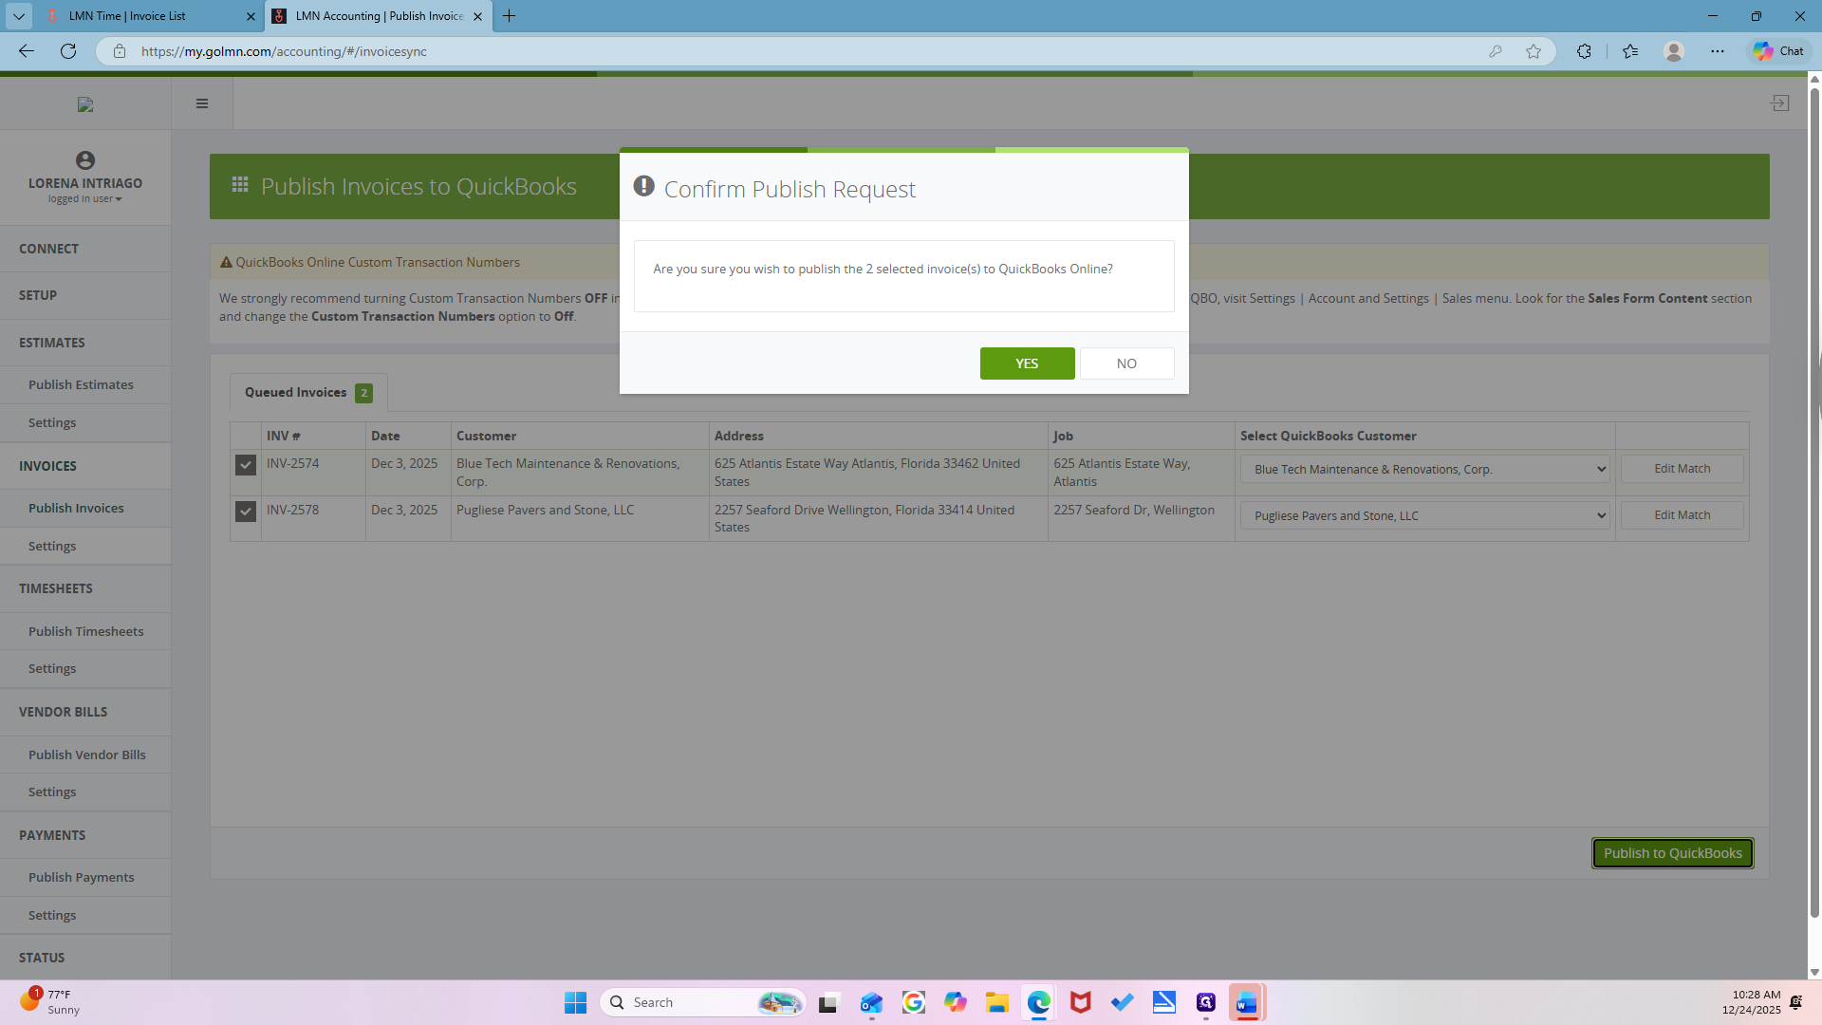Reload the page with refresh icon
1822x1025 pixels.
point(68,51)
